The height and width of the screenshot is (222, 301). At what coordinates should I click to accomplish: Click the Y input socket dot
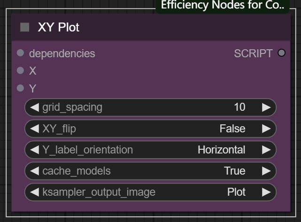pyautogui.click(x=20, y=88)
